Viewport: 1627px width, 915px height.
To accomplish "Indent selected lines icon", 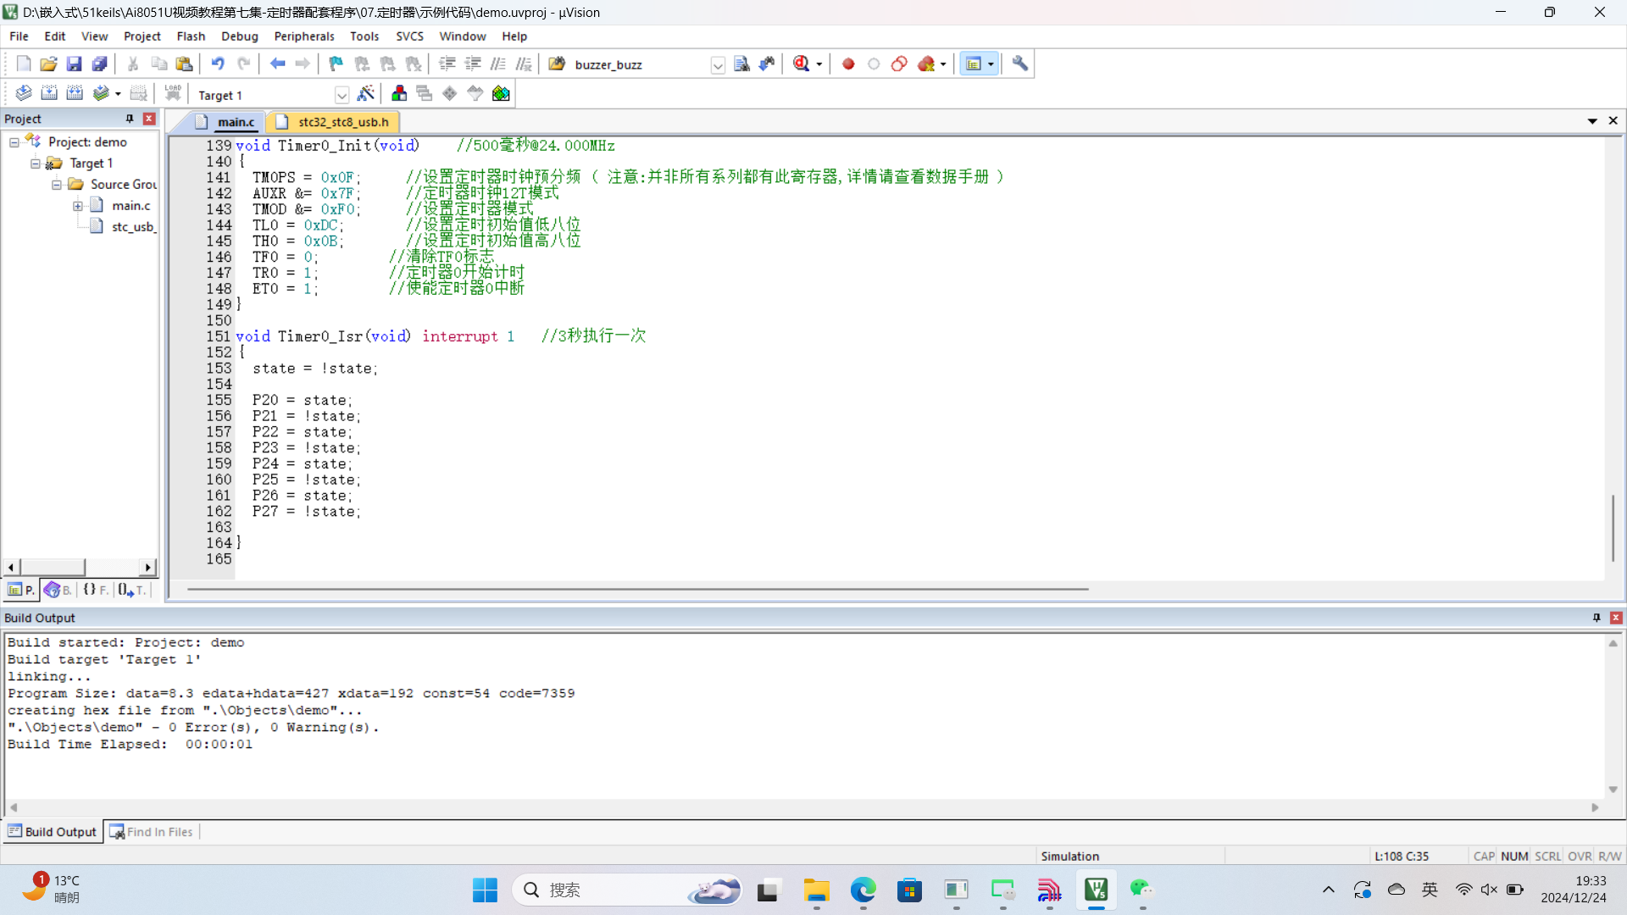I will [x=447, y=64].
